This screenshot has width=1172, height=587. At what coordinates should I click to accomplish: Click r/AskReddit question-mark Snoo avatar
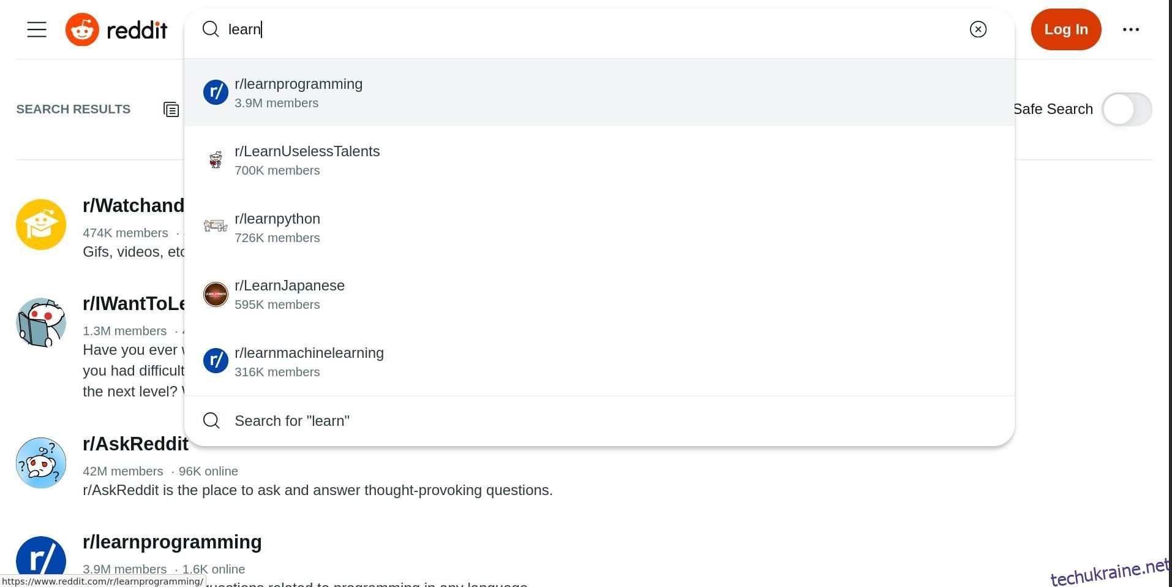pos(41,463)
